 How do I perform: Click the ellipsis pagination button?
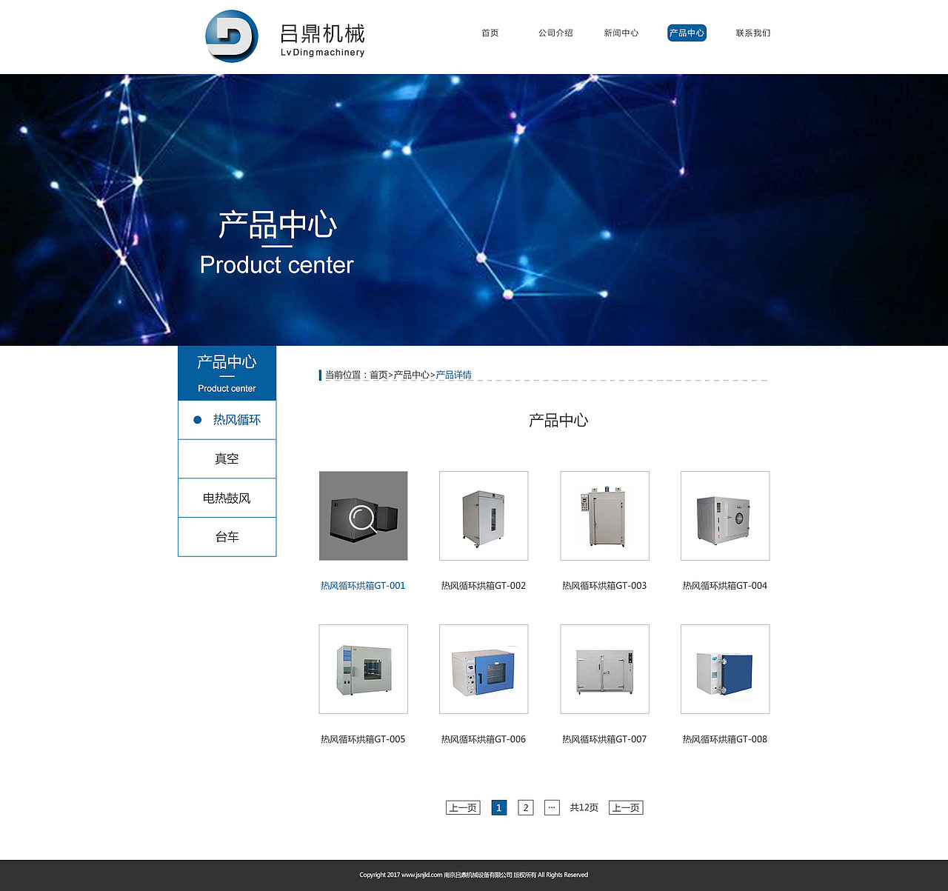coord(552,807)
